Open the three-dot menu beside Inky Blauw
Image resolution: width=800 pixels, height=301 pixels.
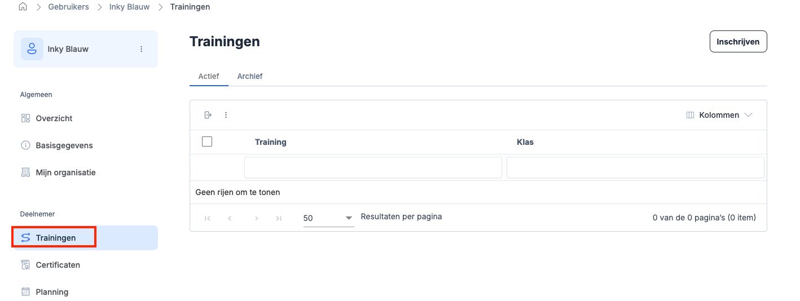[x=141, y=49]
